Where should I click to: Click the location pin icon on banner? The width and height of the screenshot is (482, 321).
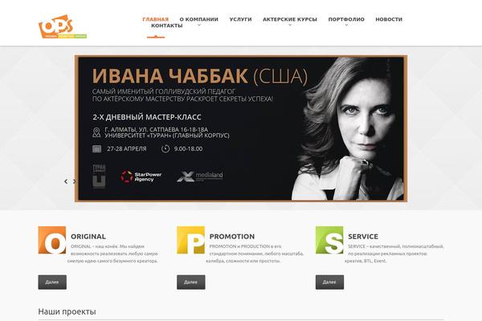(96, 132)
